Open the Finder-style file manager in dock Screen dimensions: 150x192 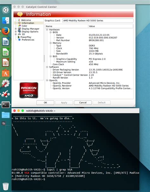(6, 20)
